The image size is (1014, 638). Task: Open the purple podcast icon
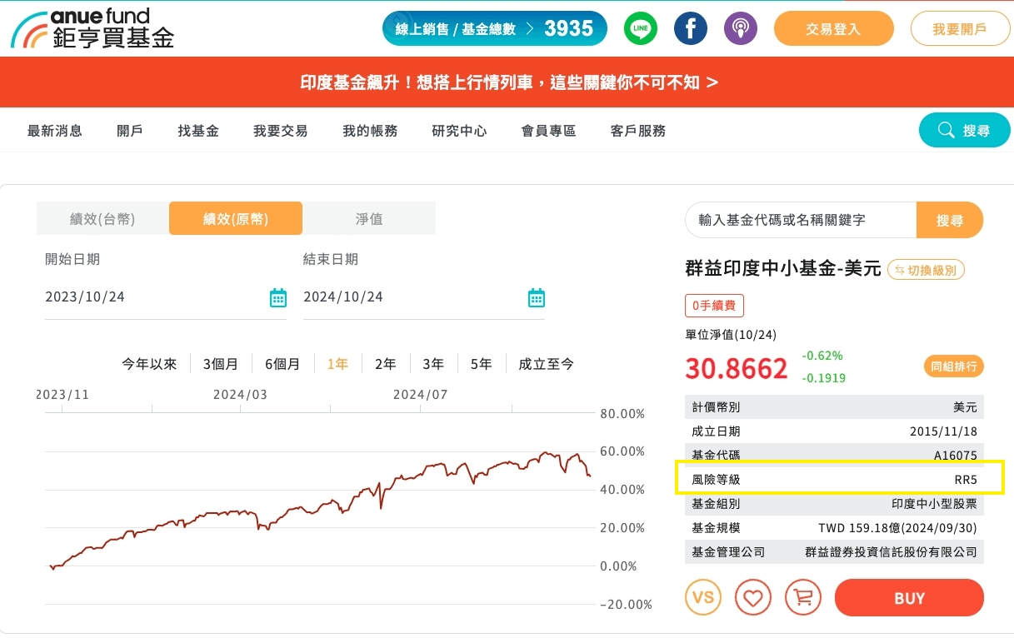pyautogui.click(x=740, y=29)
